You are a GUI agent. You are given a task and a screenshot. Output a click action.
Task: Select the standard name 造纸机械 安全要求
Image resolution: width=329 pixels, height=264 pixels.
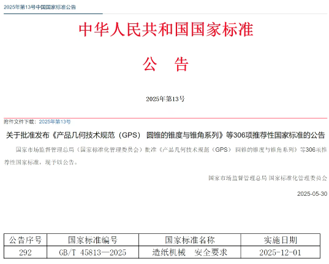pos(190,252)
